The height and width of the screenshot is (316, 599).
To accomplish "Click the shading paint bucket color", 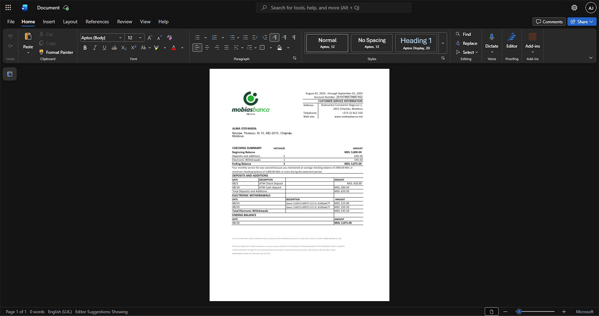I will pos(280,47).
